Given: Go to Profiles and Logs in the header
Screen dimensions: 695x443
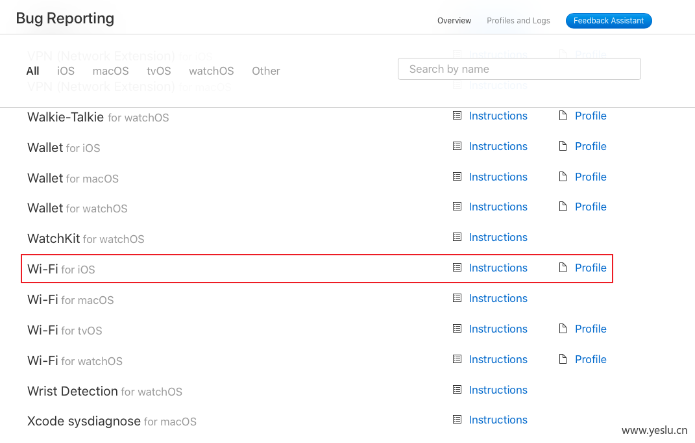Looking at the screenshot, I should coord(518,21).
